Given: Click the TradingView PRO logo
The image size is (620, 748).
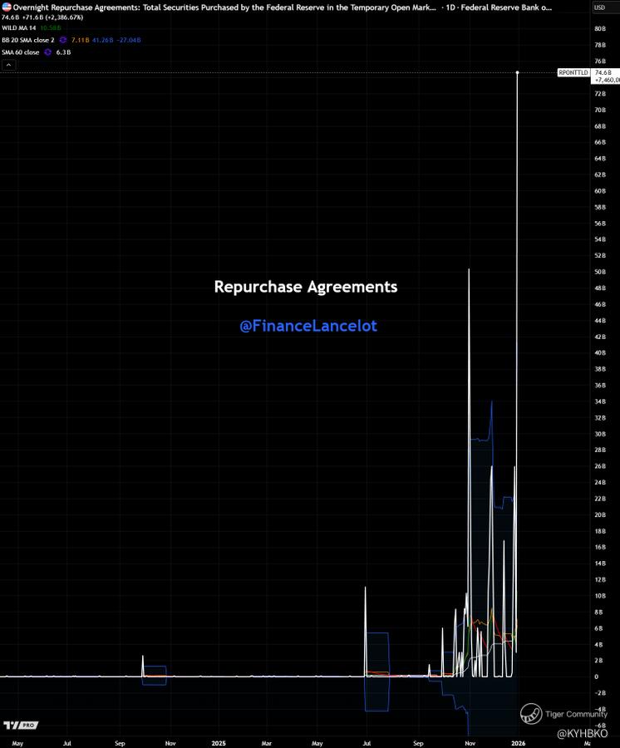Looking at the screenshot, I should tap(21, 725).
